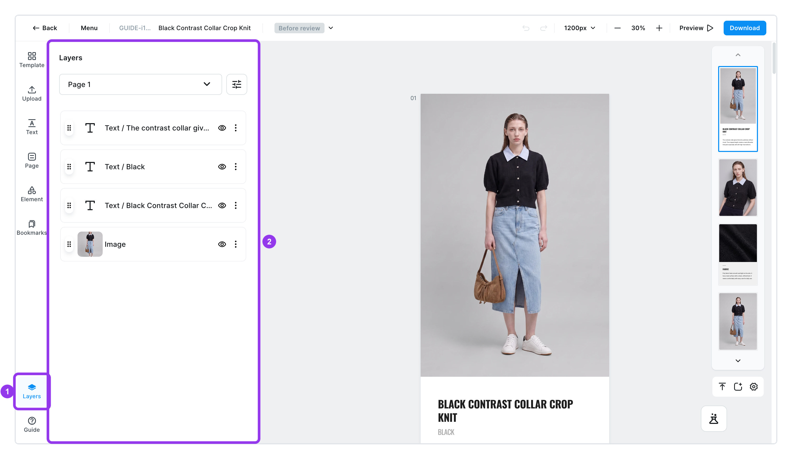This screenshot has width=792, height=459.
Task: Open the Element panel
Action: pyautogui.click(x=32, y=194)
